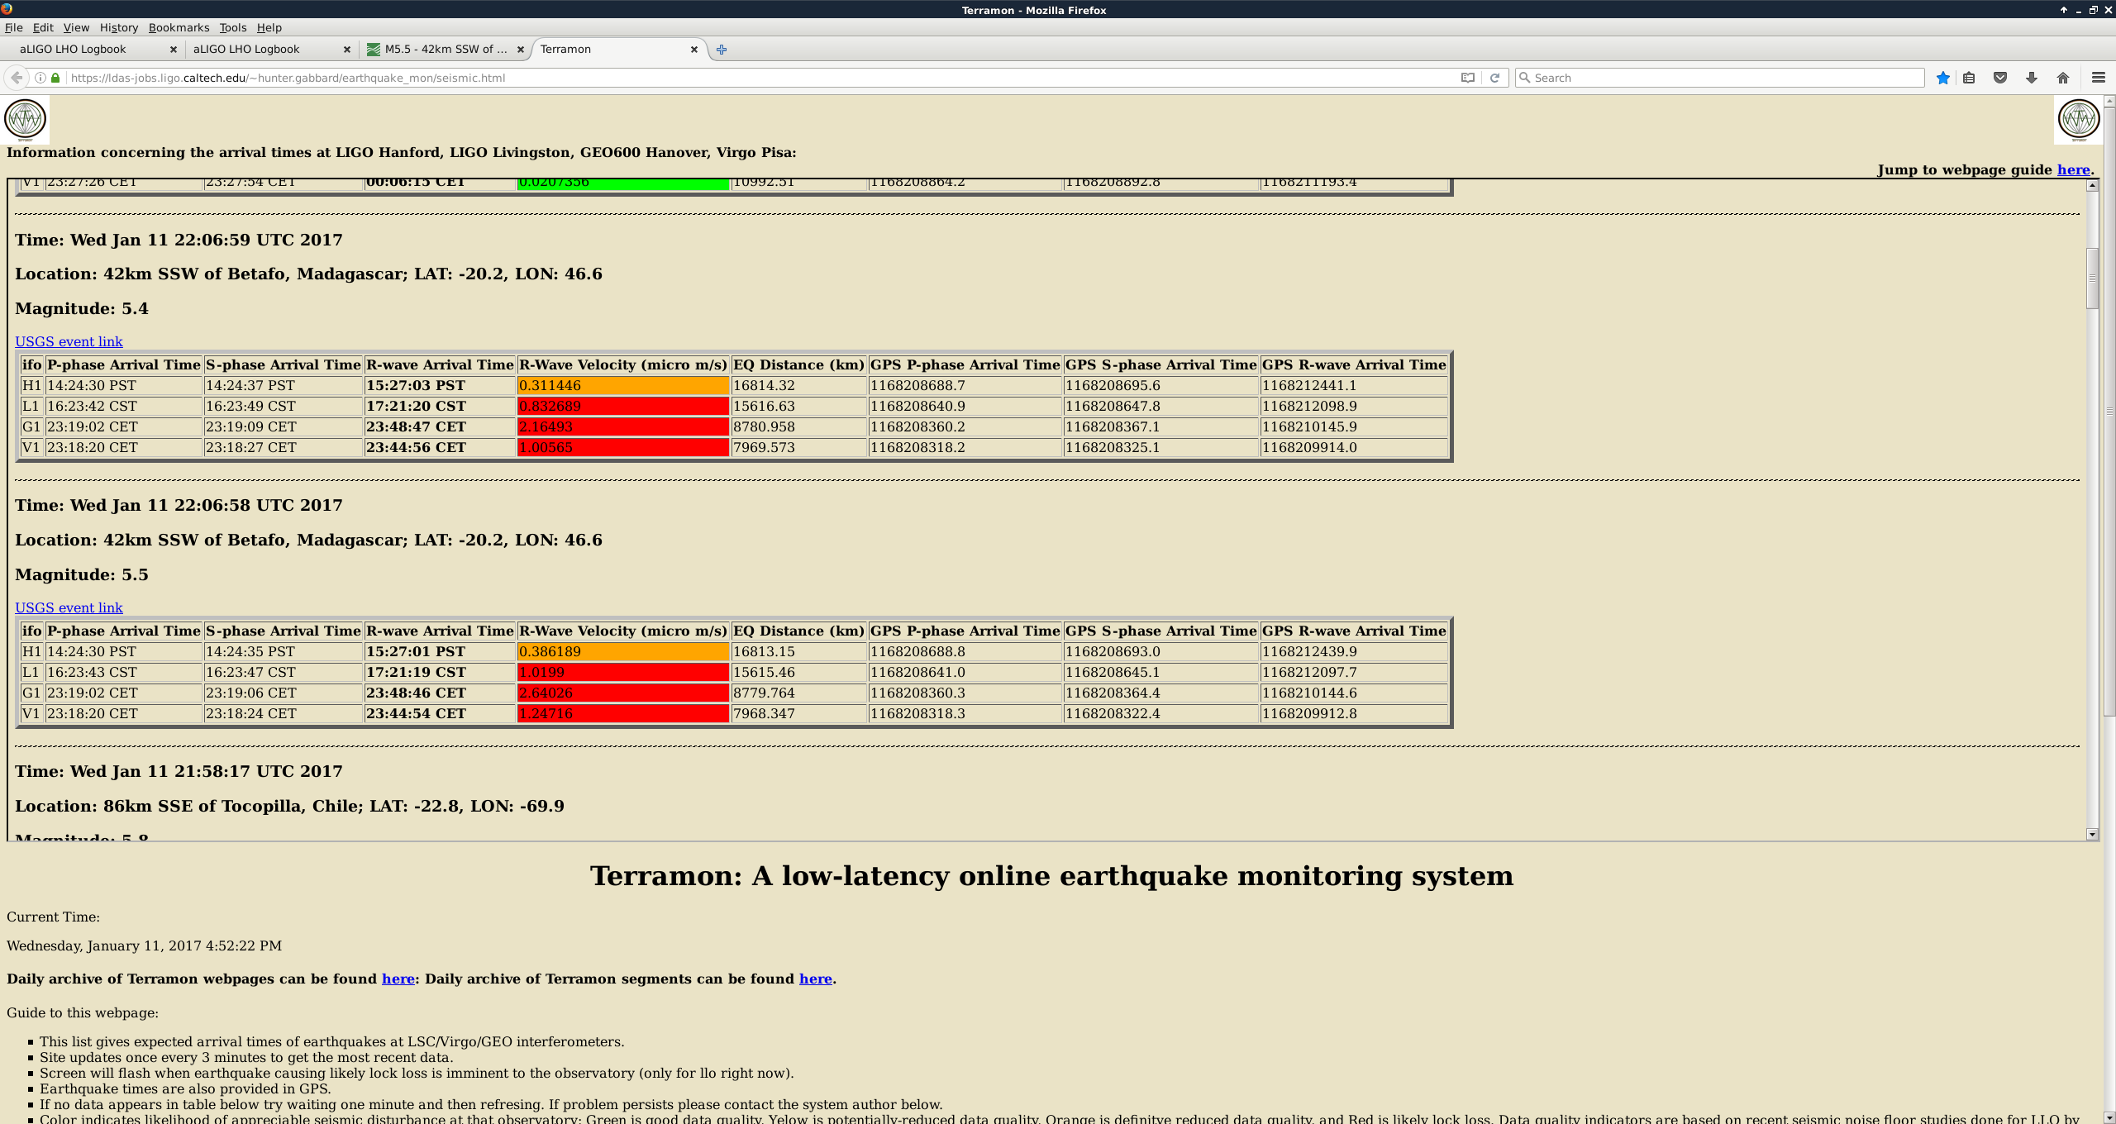Click orange R-Wave velocity cell 0.386189
This screenshot has height=1124, width=2116.
pos(622,651)
